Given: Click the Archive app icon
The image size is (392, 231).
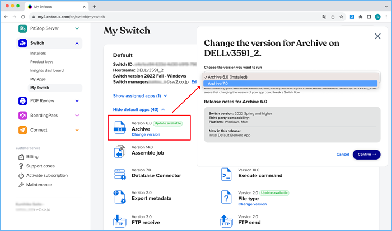Looking at the screenshot, I should [x=120, y=127].
